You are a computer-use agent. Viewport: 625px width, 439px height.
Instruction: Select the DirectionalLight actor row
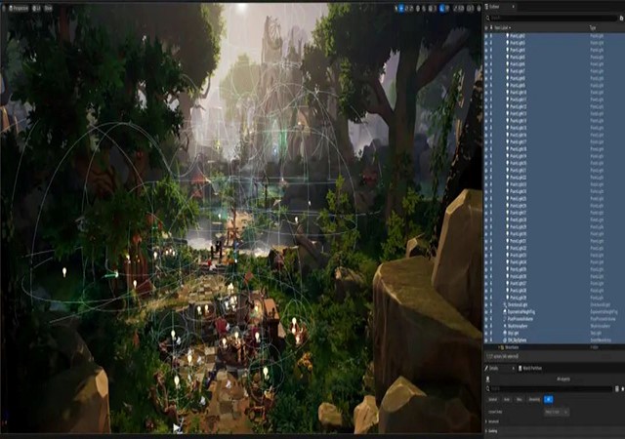pyautogui.click(x=554, y=304)
